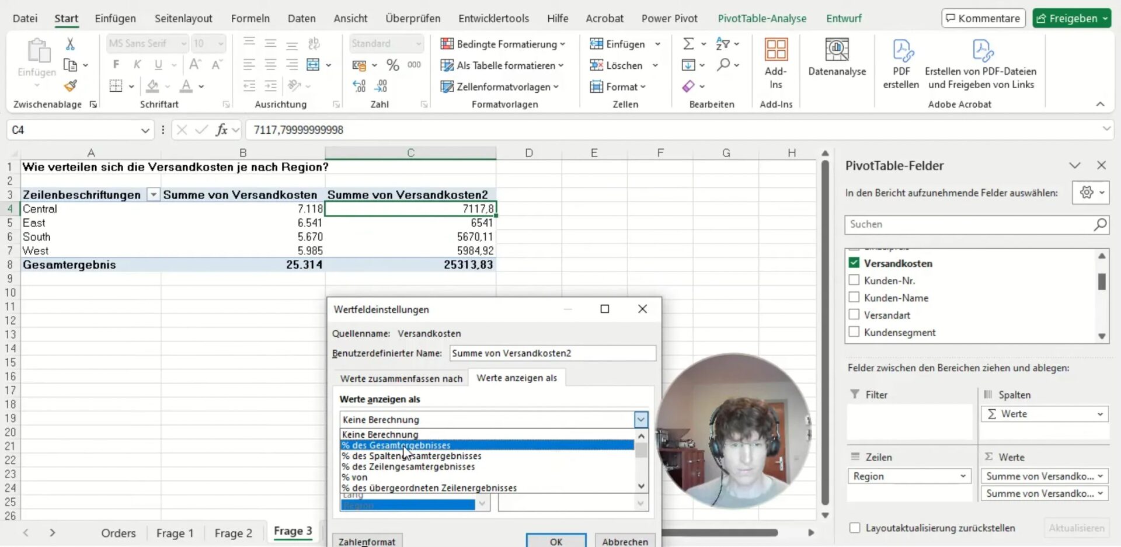Switch to Werte zusammenfassen nach tab

(401, 379)
